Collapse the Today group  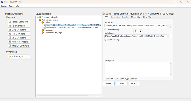[40, 22]
